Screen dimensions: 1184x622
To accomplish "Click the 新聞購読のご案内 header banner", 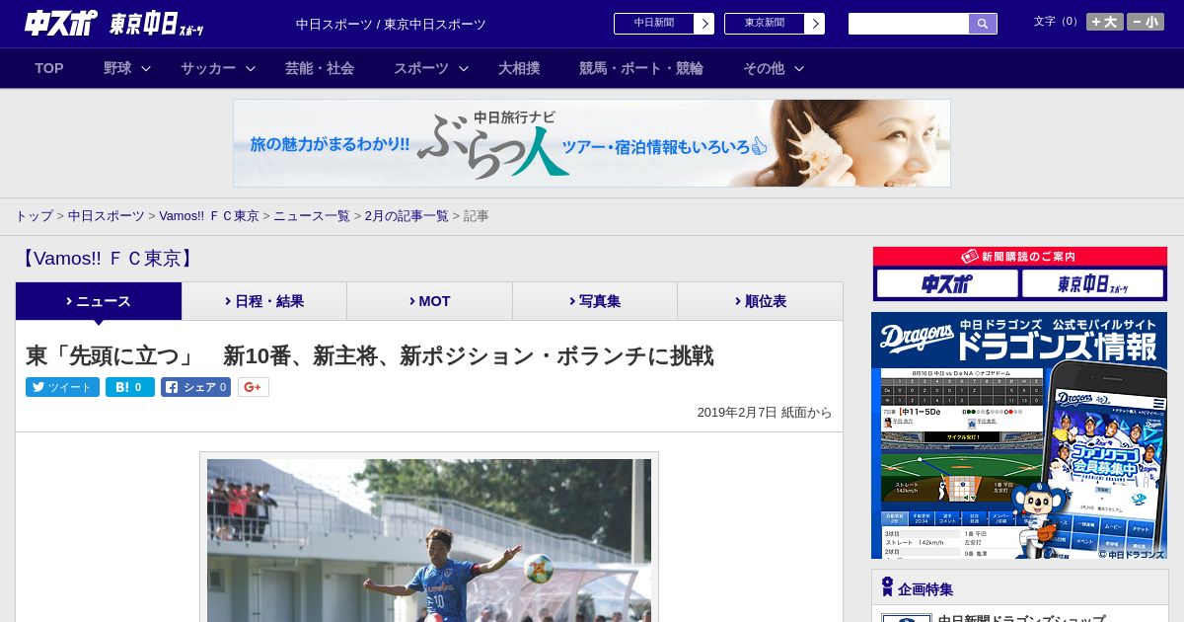I will click(x=1020, y=257).
